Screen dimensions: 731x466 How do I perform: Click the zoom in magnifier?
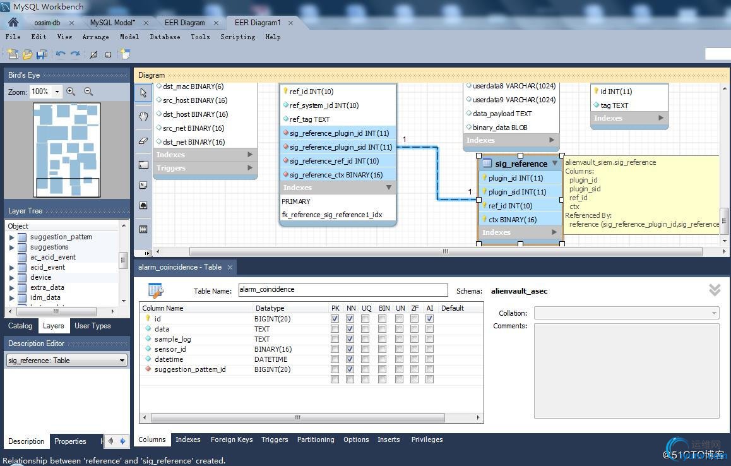[x=71, y=92]
